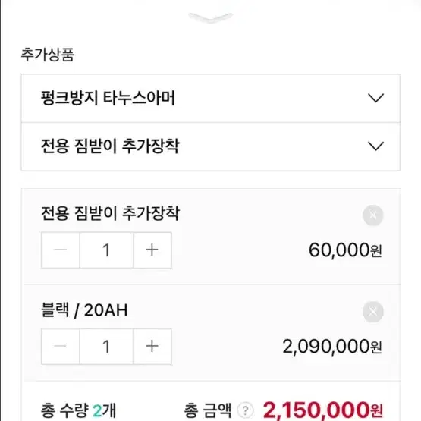Viewport: 421px width, 421px height.
Task: Click the 2,090,000원 price
Action: click(x=332, y=347)
